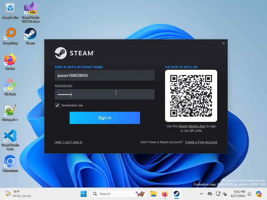The height and width of the screenshot is (200, 267).
Task: Click the SIGN IN WITH ACCOUNT NAME heading
Action: [79, 67]
